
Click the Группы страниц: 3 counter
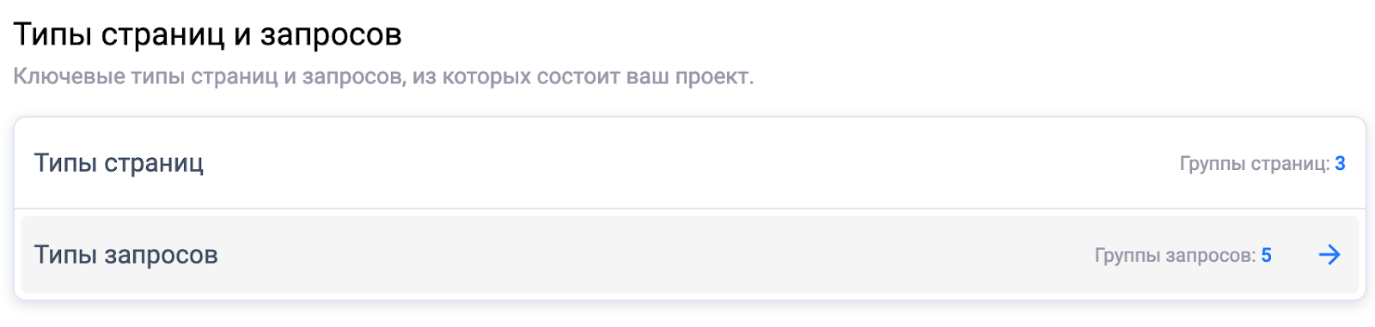pos(1262,163)
